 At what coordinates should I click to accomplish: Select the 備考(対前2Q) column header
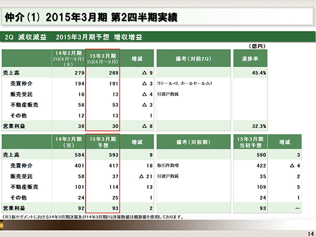tap(194, 59)
